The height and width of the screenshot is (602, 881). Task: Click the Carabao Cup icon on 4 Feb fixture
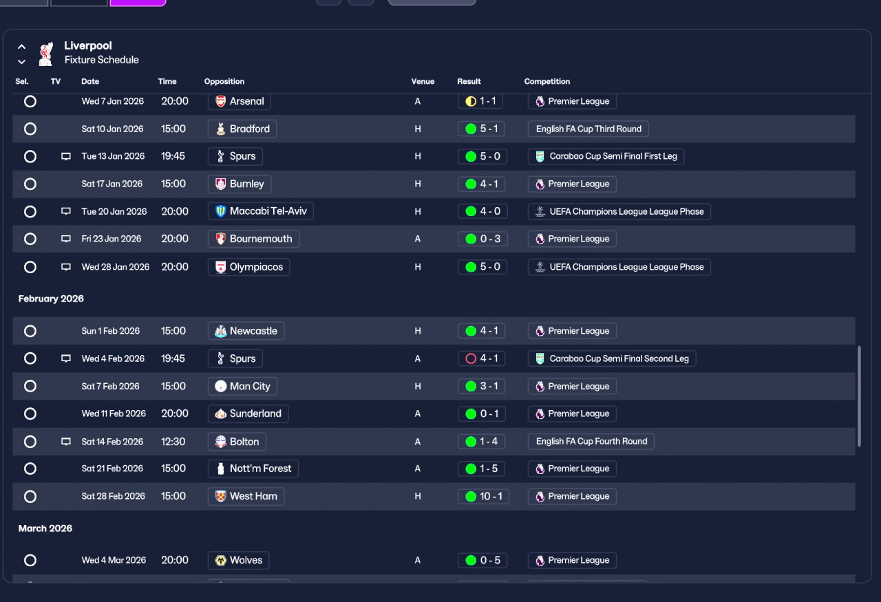540,358
